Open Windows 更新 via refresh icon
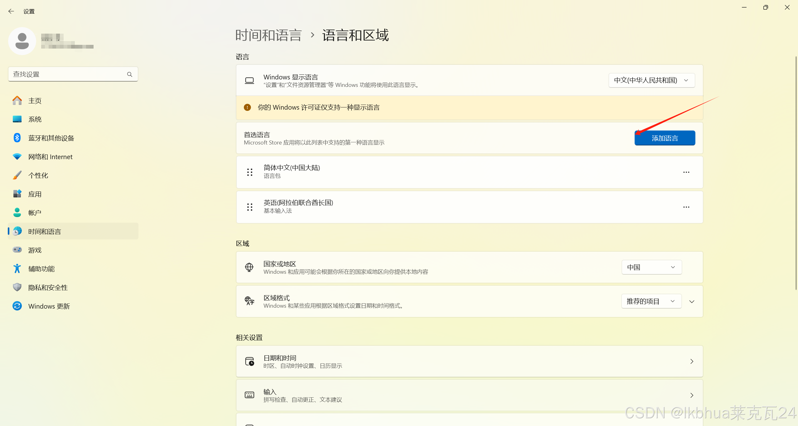 [x=17, y=306]
